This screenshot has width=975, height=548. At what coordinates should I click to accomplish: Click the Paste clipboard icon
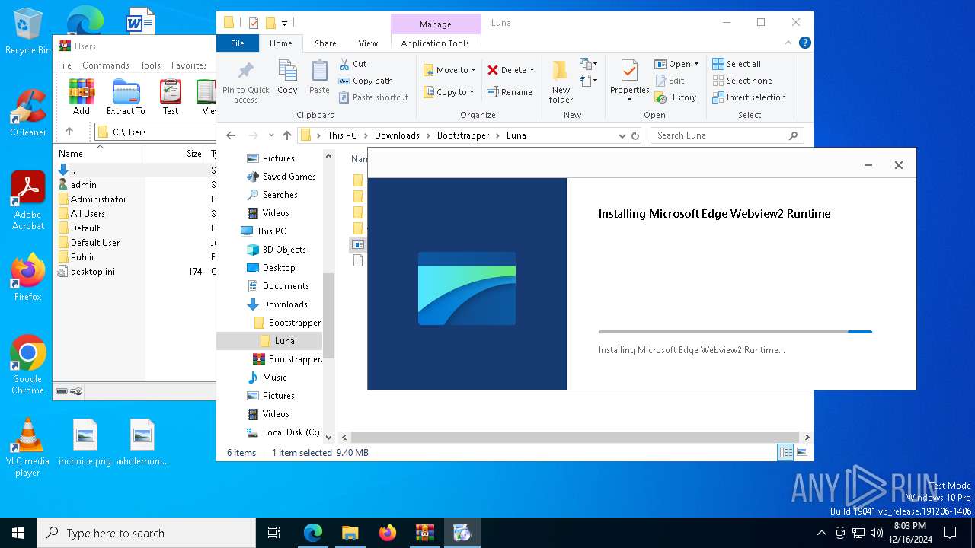point(319,71)
